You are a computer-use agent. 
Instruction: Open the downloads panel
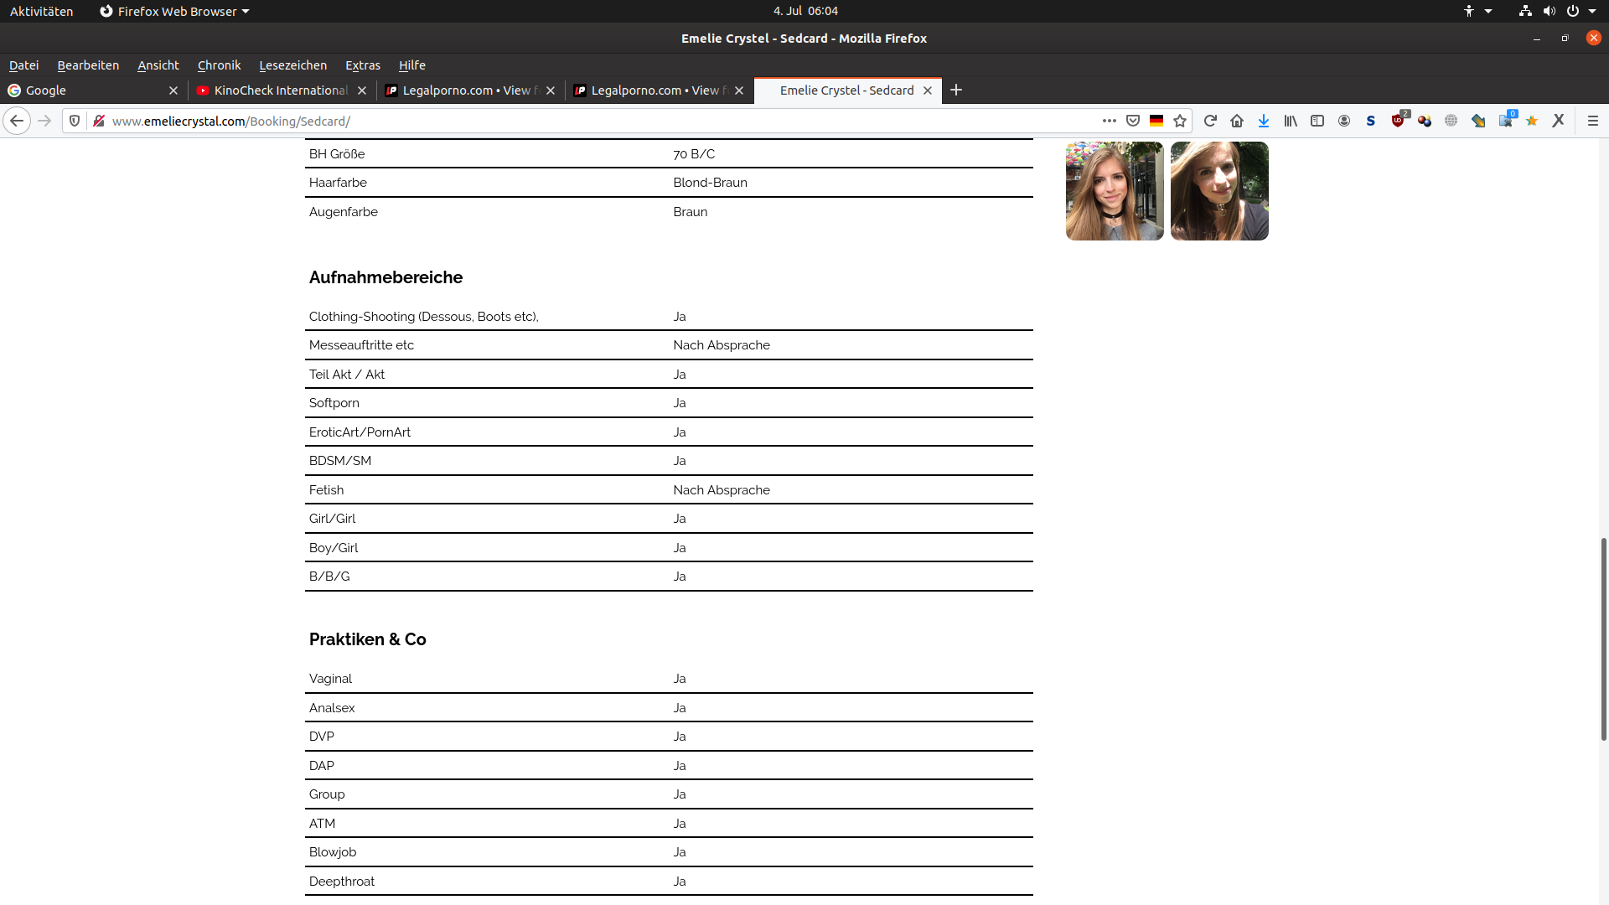coord(1264,121)
